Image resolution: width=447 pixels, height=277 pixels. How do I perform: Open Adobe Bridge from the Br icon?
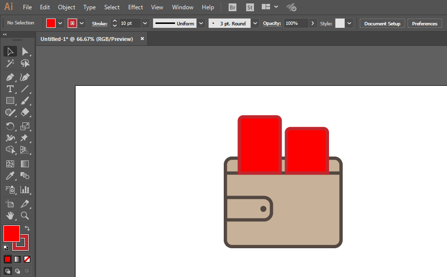click(x=233, y=7)
